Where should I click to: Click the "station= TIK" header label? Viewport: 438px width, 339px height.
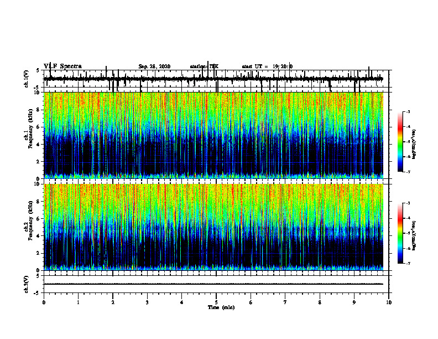pyautogui.click(x=204, y=66)
